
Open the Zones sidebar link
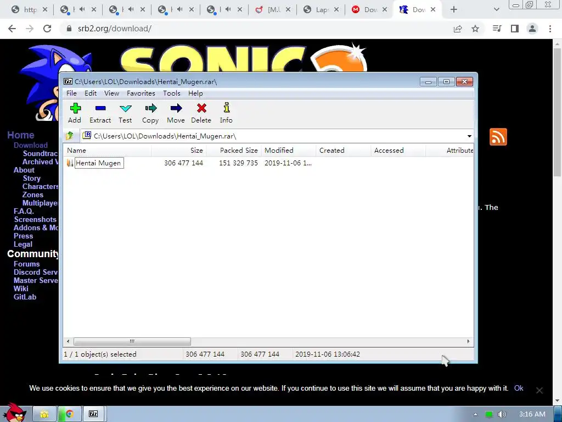click(x=33, y=195)
